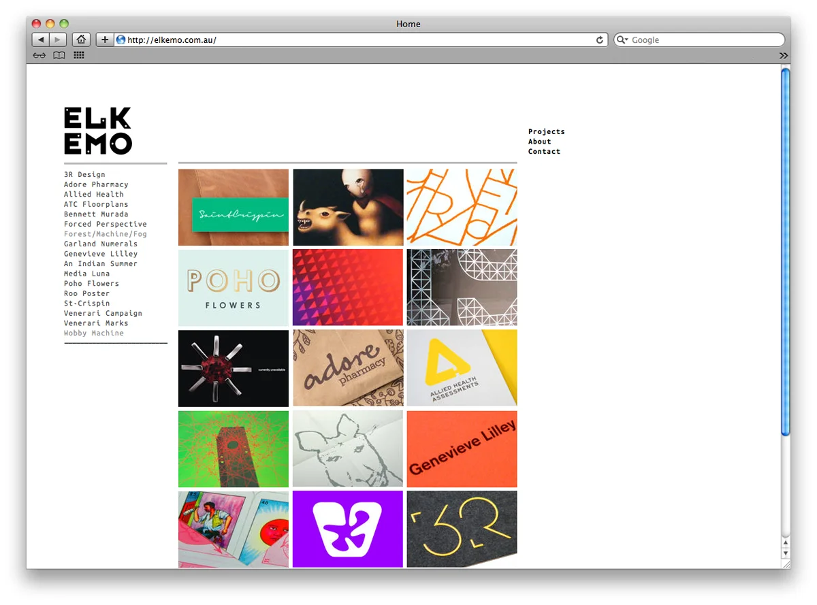Open the Projects navigation link
The height and width of the screenshot is (605, 817).
[x=546, y=131]
